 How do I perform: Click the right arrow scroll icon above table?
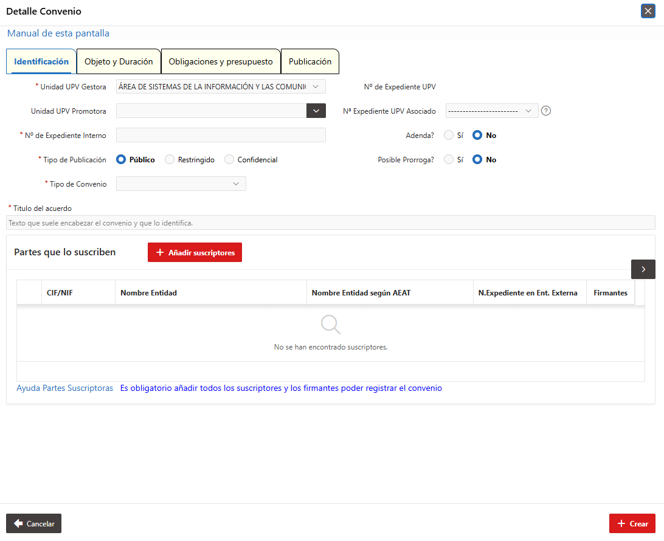[643, 269]
